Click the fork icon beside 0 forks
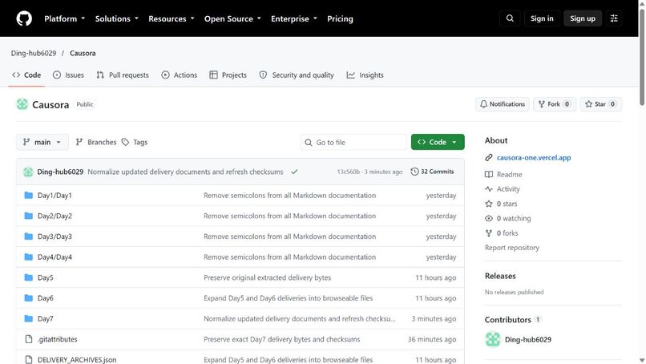 (x=489, y=233)
